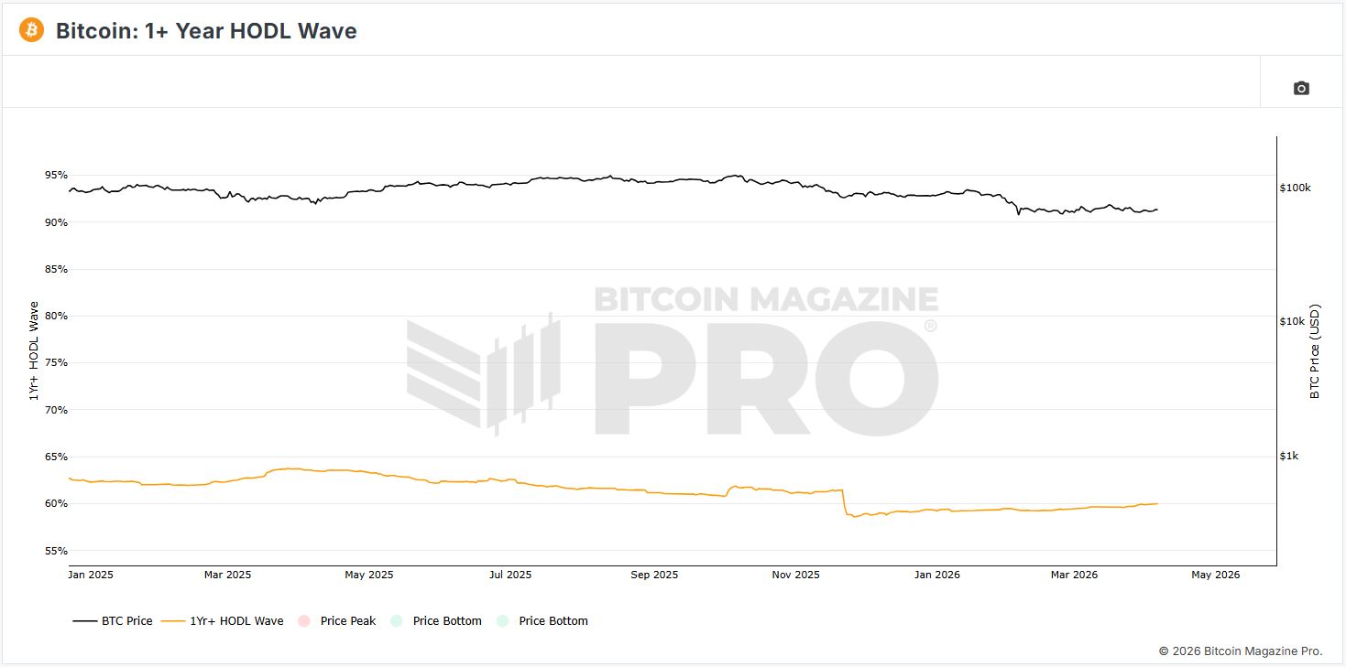
Task: Click the Jan 2025 x-axis label
Action: [x=91, y=575]
